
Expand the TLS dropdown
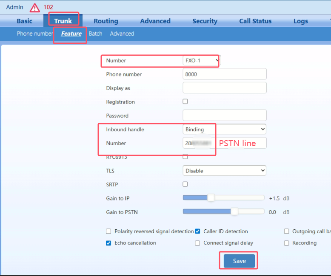pyautogui.click(x=224, y=171)
